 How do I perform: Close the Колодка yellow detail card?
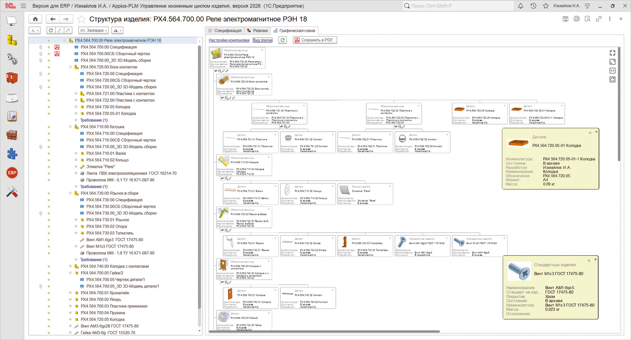[596, 132]
